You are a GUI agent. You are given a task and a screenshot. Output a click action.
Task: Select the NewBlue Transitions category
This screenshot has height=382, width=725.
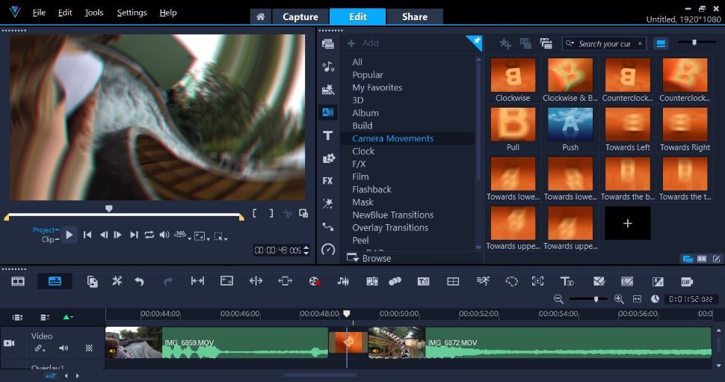(392, 215)
